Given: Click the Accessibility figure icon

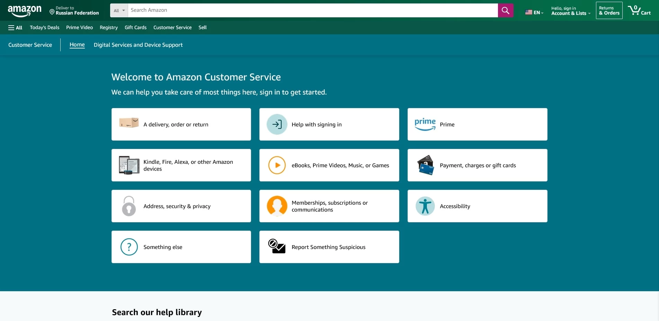Looking at the screenshot, I should coord(425,206).
